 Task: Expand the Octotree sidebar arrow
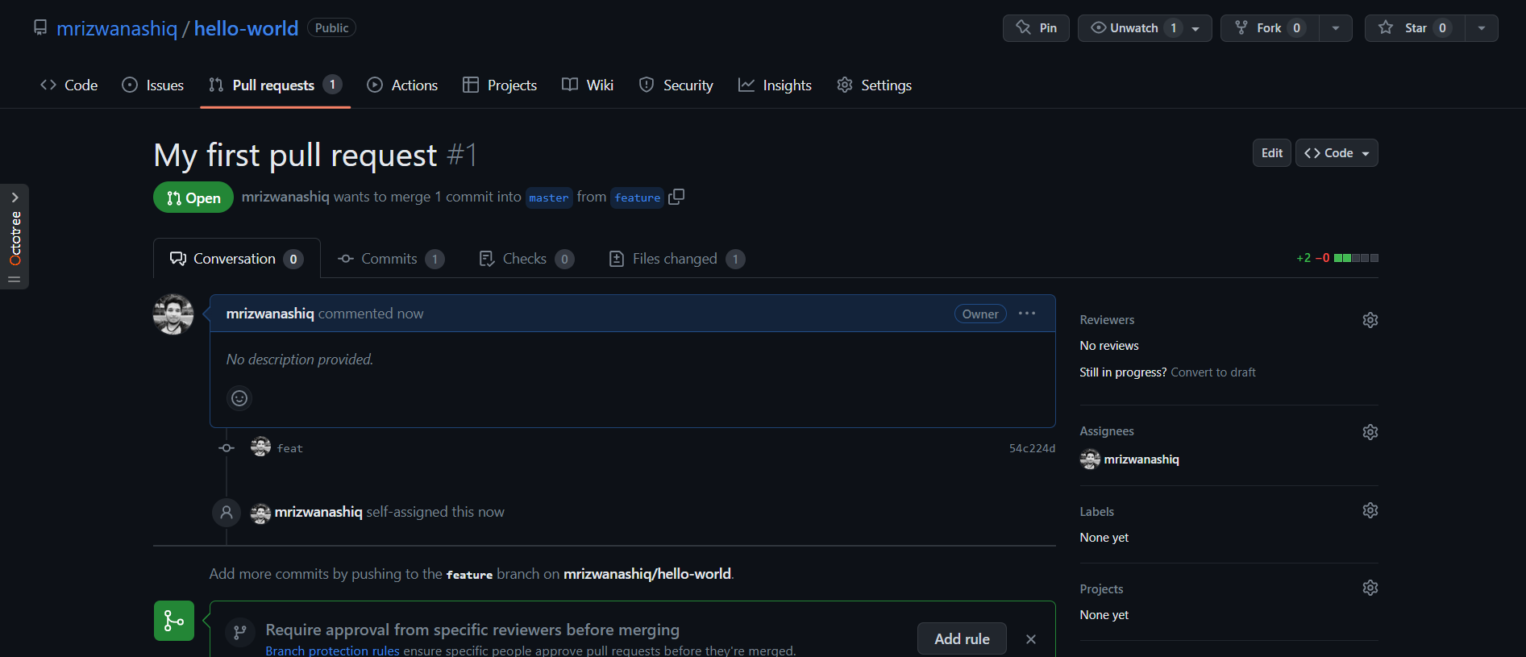[15, 197]
